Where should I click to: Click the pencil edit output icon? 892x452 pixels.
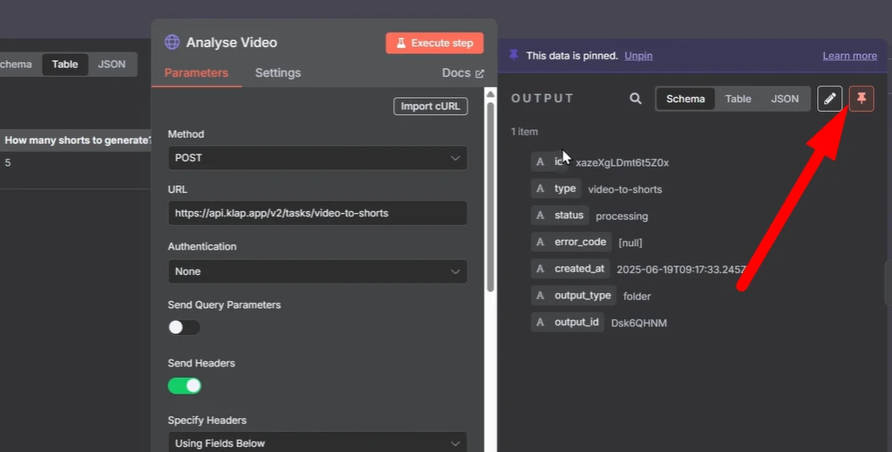829,99
